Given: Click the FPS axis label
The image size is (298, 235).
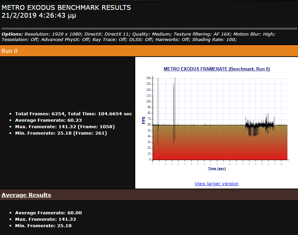Looking at the screenshot, I should [x=143, y=120].
